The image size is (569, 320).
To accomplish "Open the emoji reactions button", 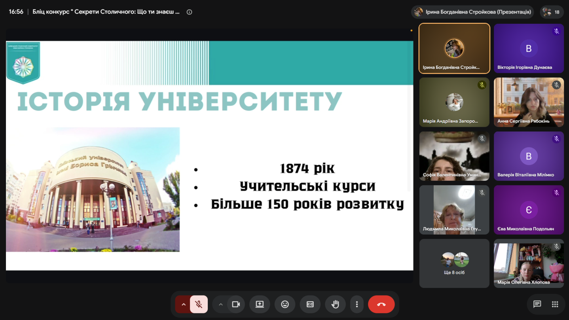I will coord(285,304).
